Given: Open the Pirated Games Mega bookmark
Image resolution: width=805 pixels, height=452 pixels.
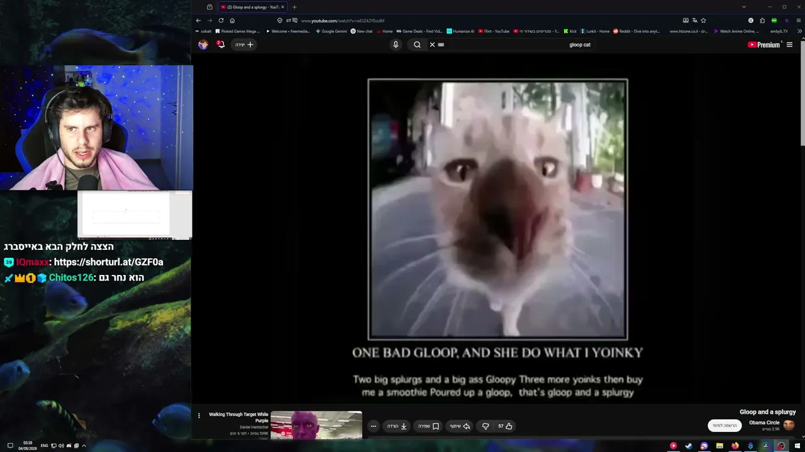Looking at the screenshot, I should click(x=238, y=31).
